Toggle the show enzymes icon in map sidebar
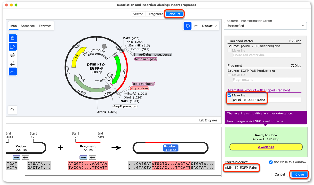314x185 pixels. pos(13,38)
